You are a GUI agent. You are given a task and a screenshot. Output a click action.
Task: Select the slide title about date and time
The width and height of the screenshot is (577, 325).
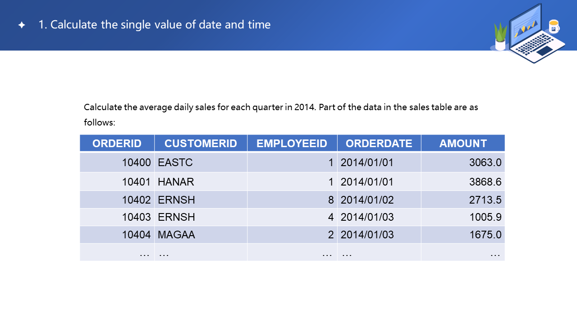155,25
